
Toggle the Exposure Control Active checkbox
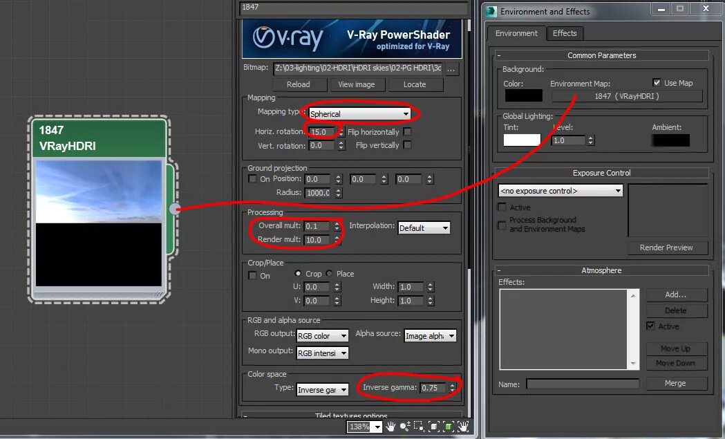(502, 207)
